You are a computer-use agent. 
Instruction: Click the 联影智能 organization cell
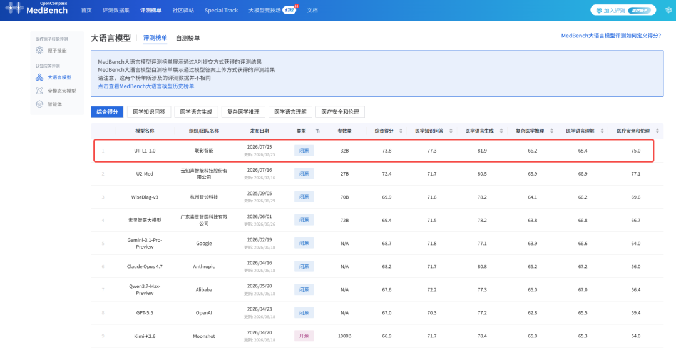[204, 151]
